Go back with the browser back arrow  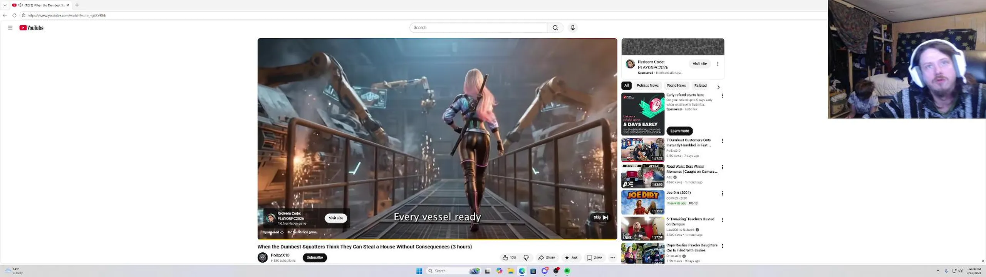pyautogui.click(x=5, y=15)
